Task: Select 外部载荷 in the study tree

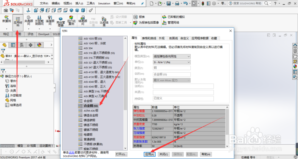Action: pos(16,95)
